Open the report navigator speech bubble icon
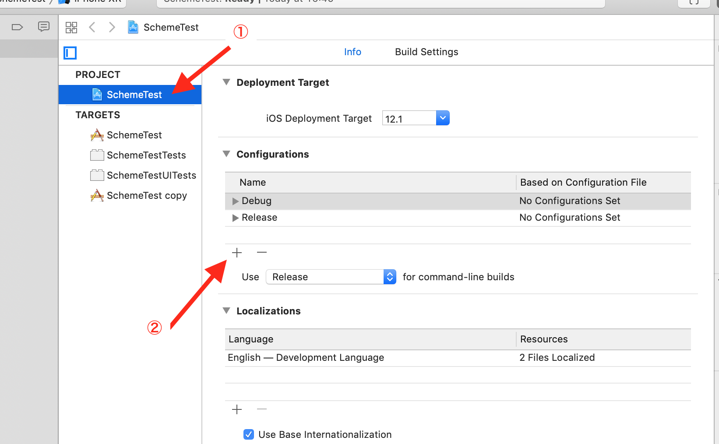The height and width of the screenshot is (444, 719). [44, 27]
